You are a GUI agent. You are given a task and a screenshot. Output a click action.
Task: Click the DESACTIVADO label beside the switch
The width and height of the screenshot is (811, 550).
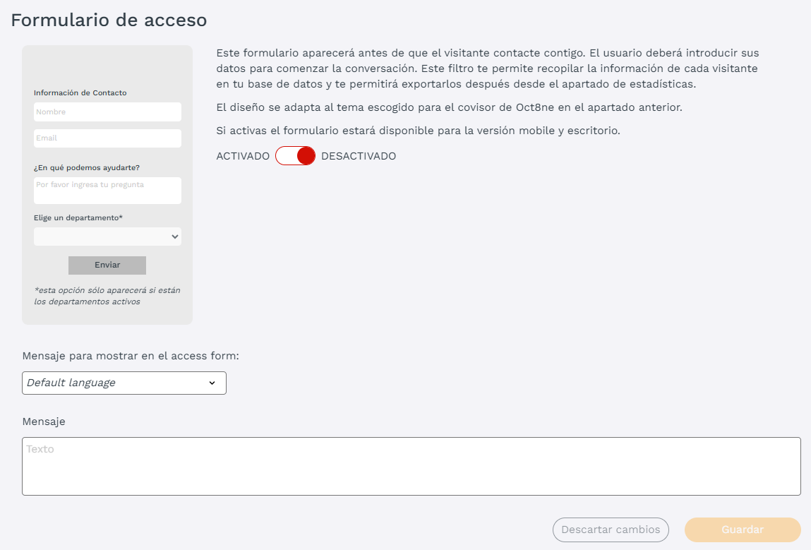(359, 156)
